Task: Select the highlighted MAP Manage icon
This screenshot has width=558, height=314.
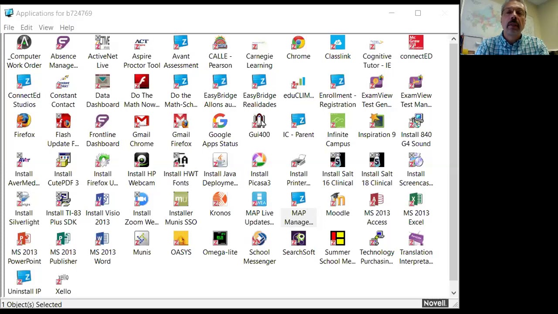Action: tap(299, 209)
